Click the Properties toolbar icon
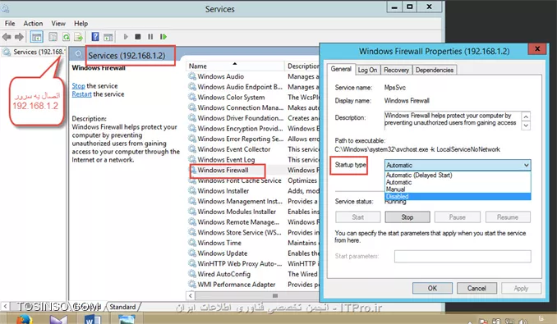This screenshot has height=324, width=557. point(53,37)
